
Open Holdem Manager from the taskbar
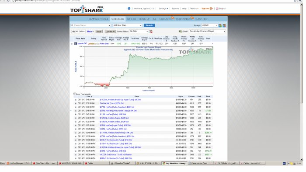pos(18,163)
